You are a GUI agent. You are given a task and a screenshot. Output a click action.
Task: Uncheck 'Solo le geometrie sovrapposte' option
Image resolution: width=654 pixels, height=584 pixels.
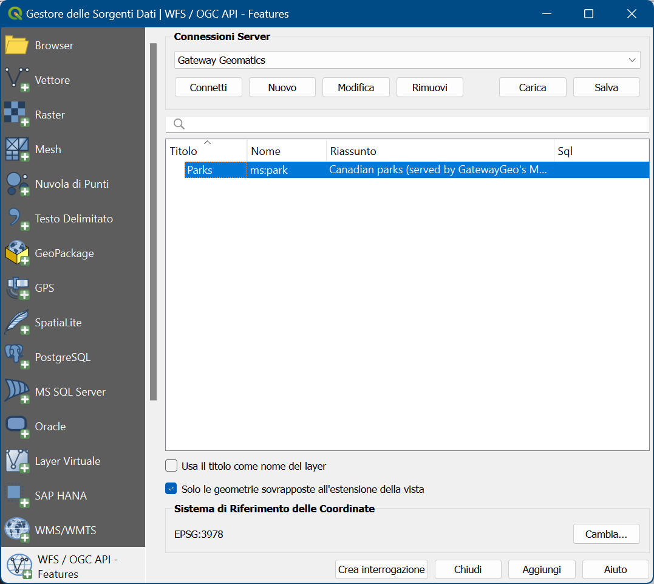(x=171, y=489)
